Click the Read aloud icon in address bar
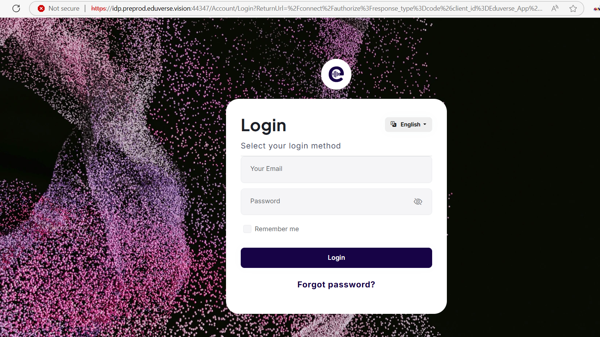Screen dimensions: 600x337 (555, 8)
